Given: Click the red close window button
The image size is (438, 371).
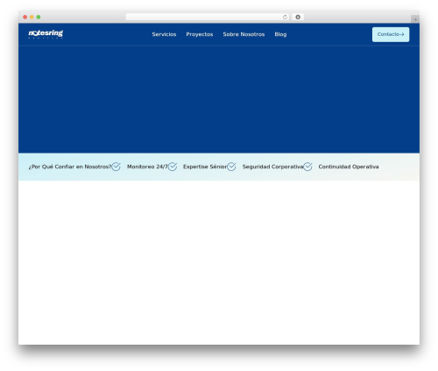Looking at the screenshot, I should (x=25, y=17).
